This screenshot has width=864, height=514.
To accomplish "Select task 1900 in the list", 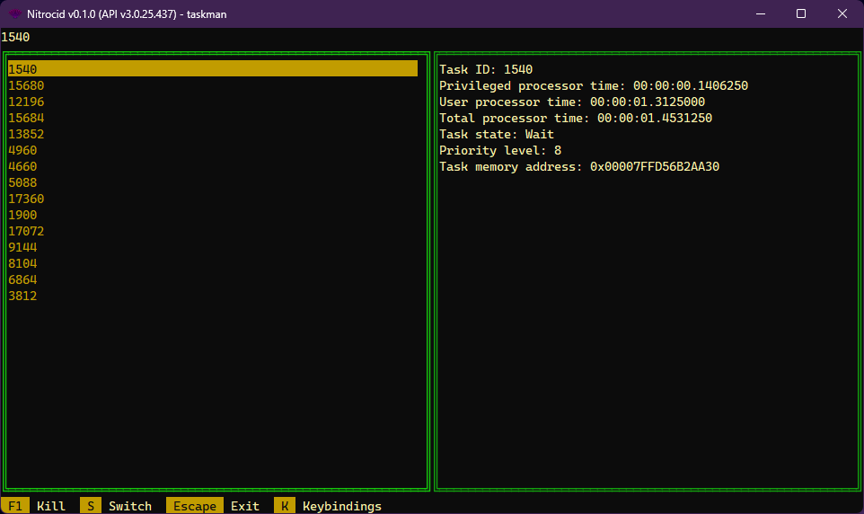I will pyautogui.click(x=22, y=215).
